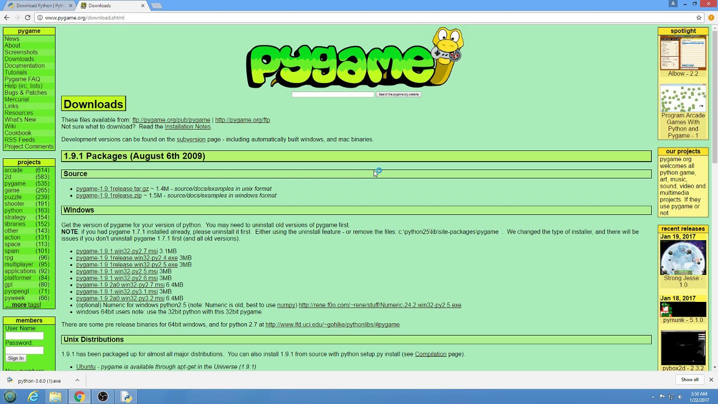This screenshot has height=404, width=718.
Task: Open Python installer taskbar icon
Action: 126,397
